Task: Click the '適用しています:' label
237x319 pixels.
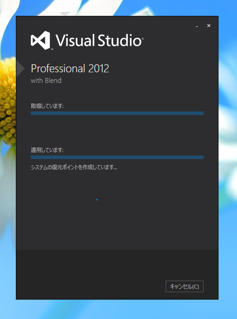Action: coord(47,150)
